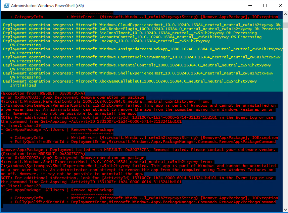
Task: Click 'or off. However, it may not' line
Action: click(x=72, y=174)
